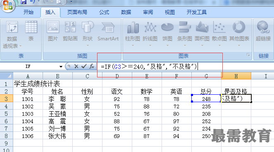The image size is (274, 152).
Task: Select row 8 header
Action: [x=6, y=136]
